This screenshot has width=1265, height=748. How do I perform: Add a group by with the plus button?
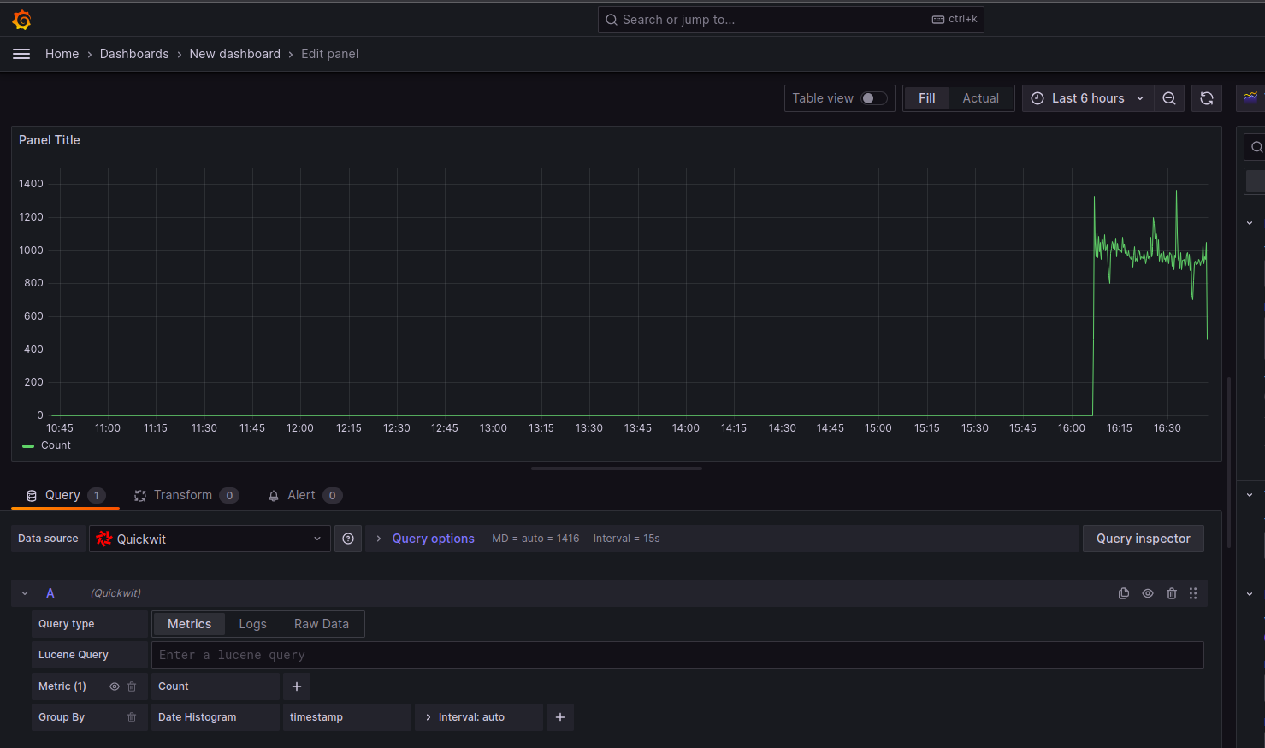560,717
